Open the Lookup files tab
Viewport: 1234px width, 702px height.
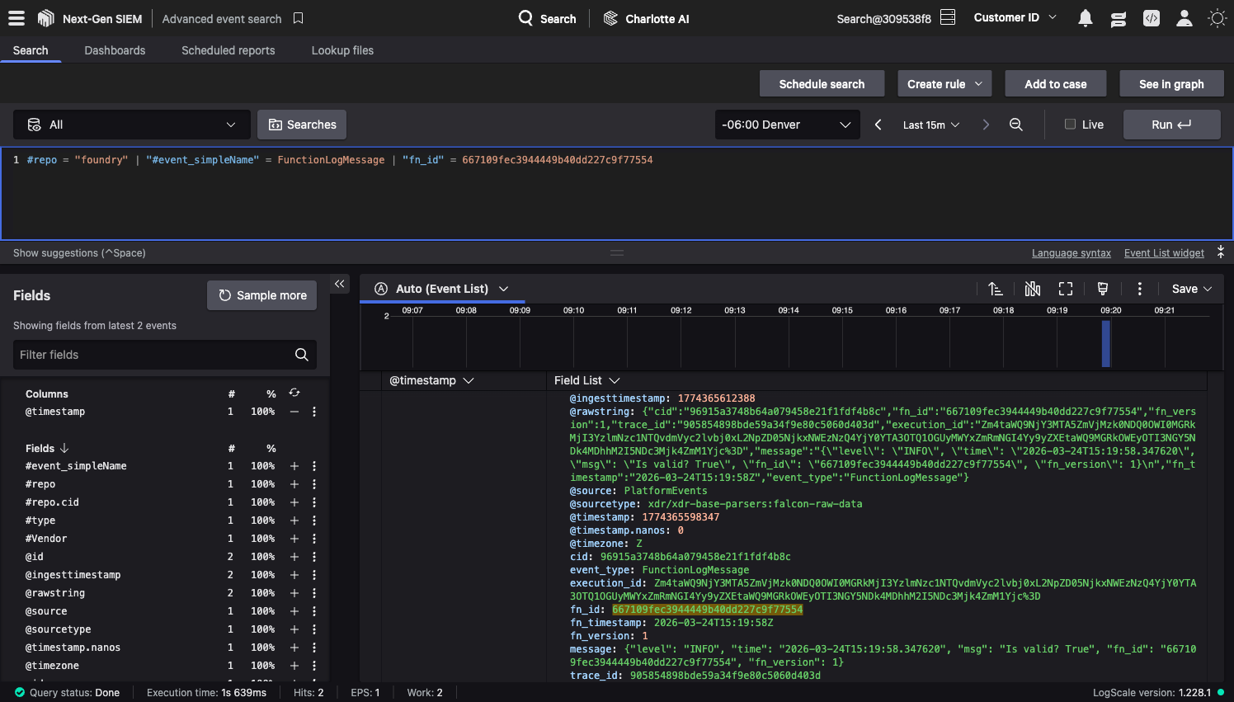click(342, 50)
